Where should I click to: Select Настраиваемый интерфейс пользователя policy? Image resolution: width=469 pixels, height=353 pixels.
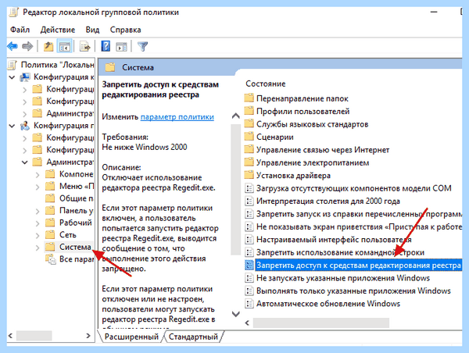[x=334, y=240]
